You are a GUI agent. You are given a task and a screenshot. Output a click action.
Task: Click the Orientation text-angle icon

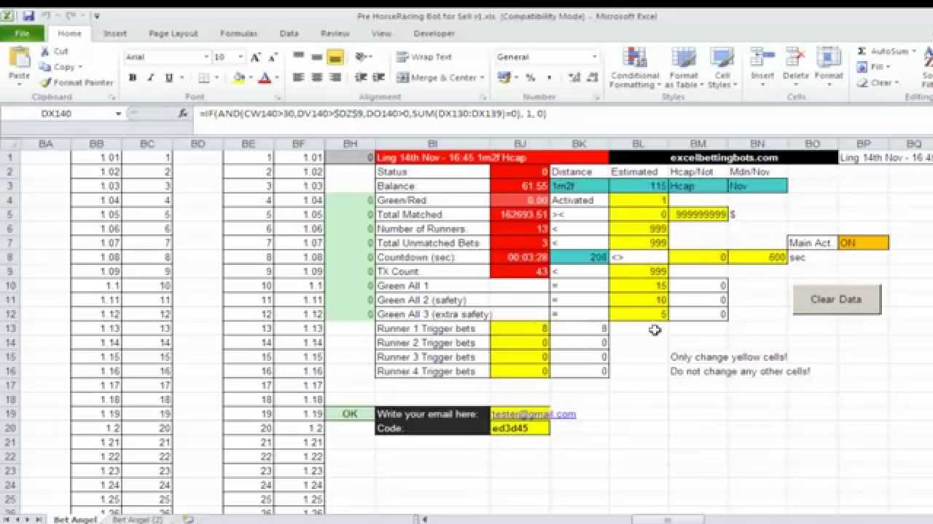[362, 57]
